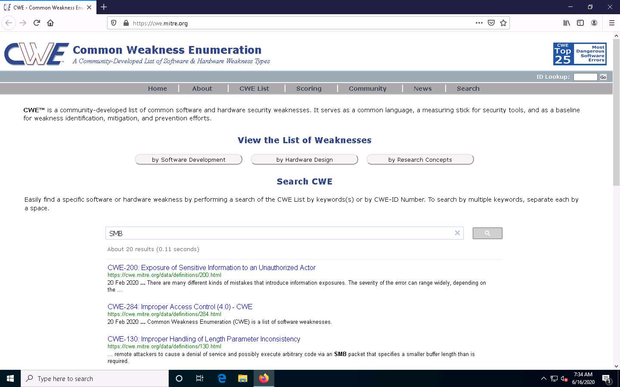Toggle the sidebar view icon

pos(580,23)
